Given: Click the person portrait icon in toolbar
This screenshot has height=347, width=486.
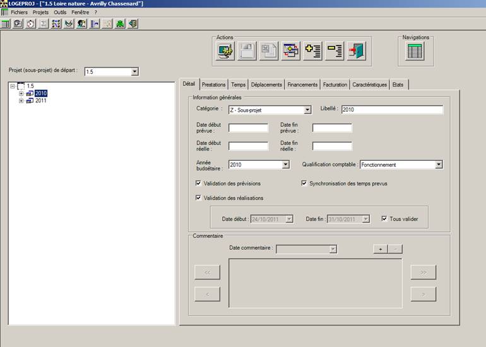Looking at the screenshot, I should click(81, 24).
